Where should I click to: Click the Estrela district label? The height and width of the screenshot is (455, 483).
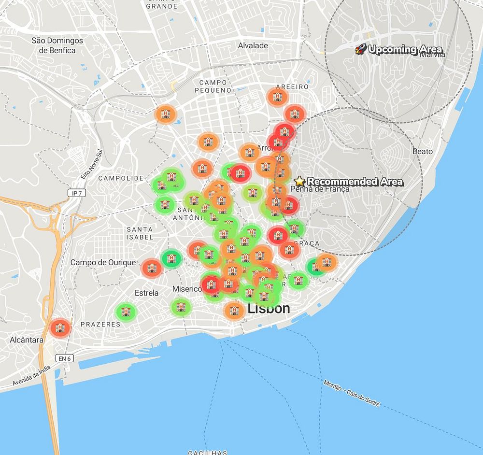pyautogui.click(x=147, y=293)
